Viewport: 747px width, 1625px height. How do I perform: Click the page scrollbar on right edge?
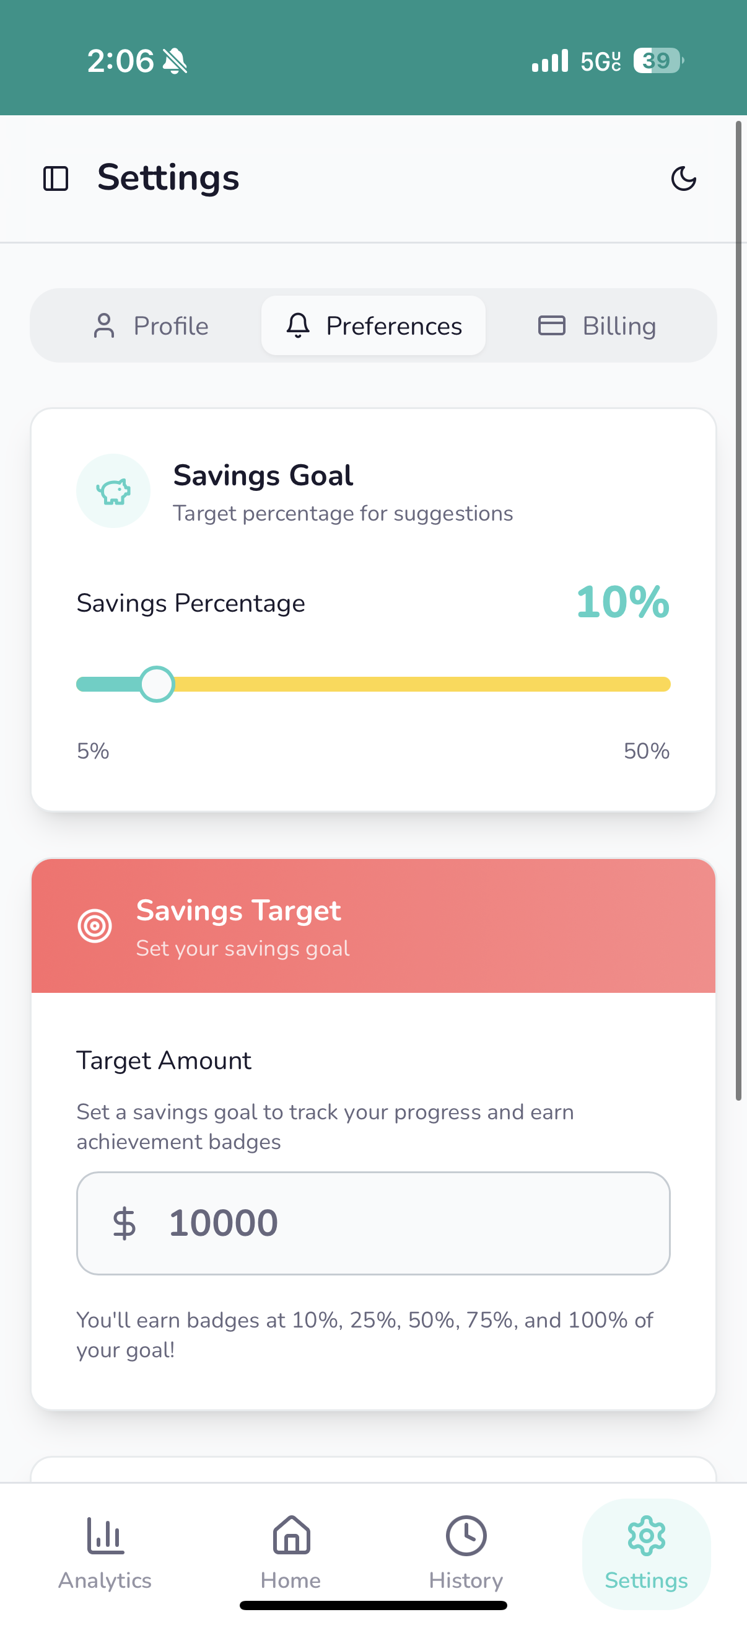[738, 610]
